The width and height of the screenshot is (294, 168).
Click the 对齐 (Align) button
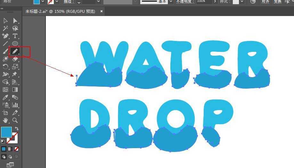click(265, 2)
